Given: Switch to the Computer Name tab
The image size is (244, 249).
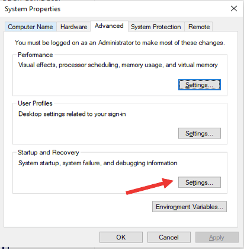Looking at the screenshot, I should pyautogui.click(x=30, y=27).
